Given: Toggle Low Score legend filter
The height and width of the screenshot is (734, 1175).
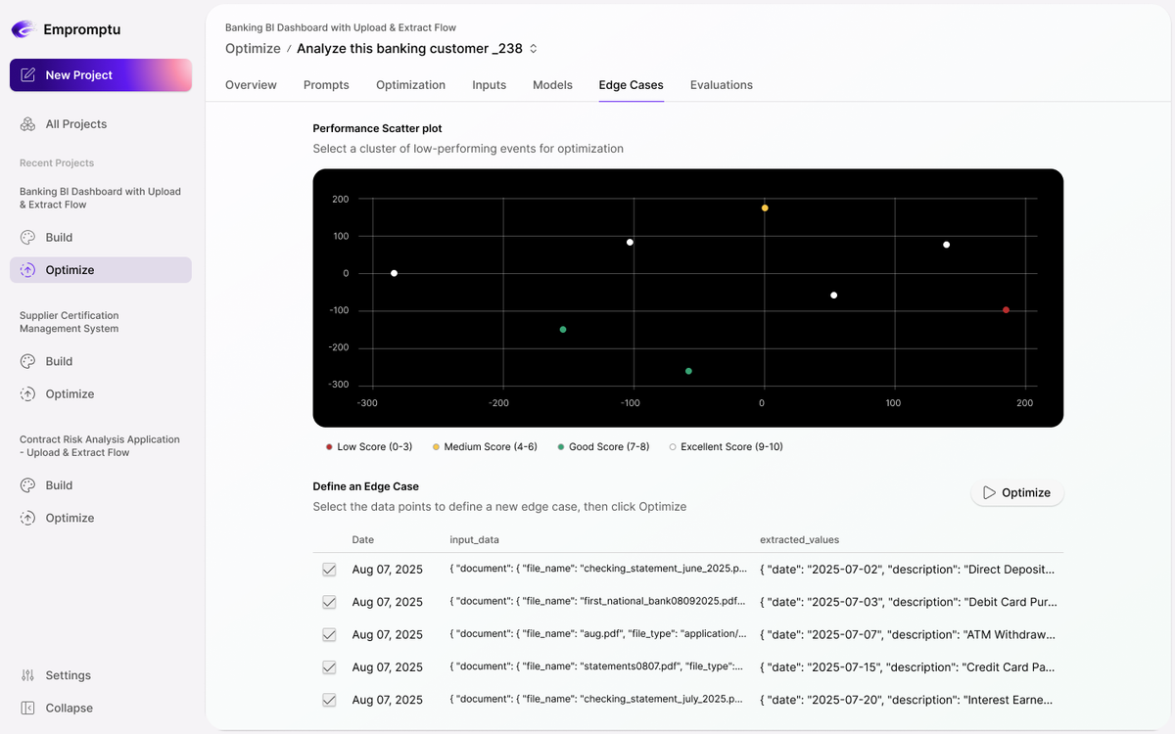Looking at the screenshot, I should tap(368, 447).
